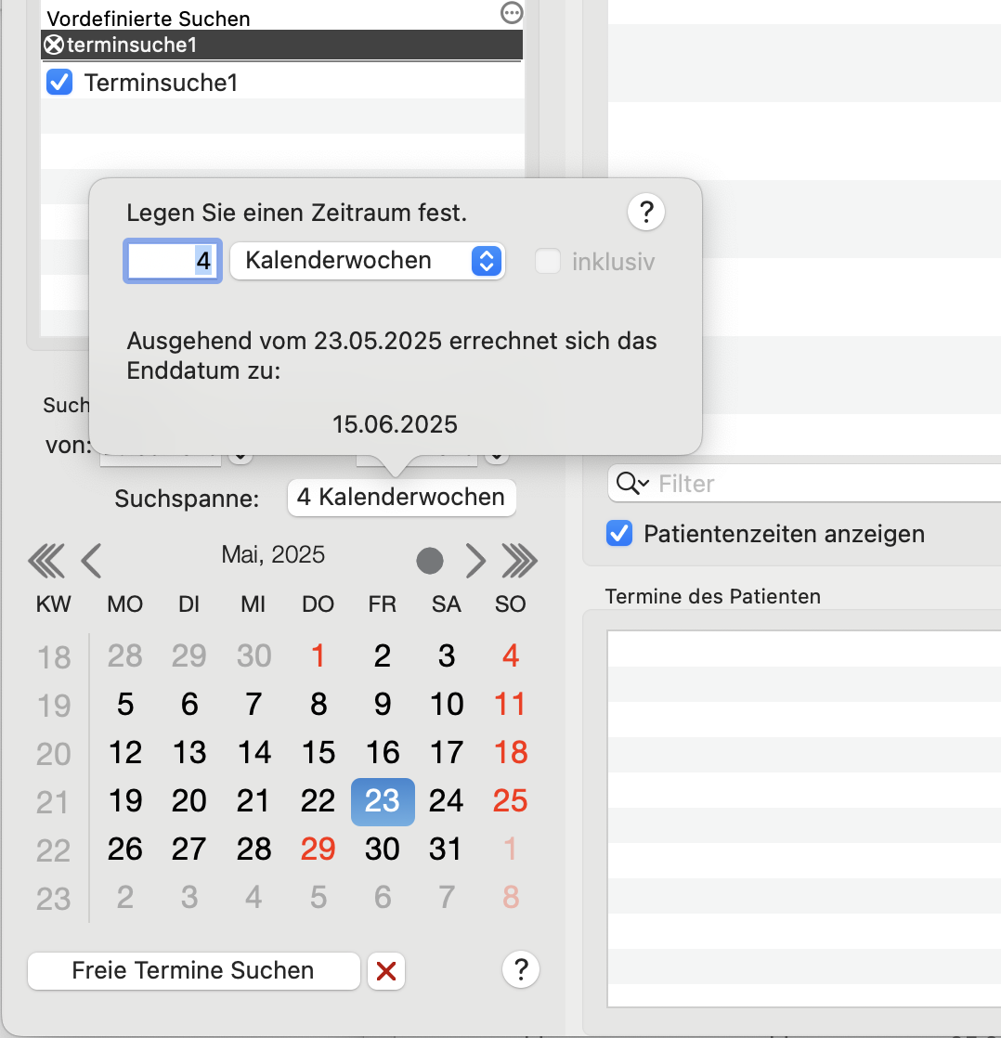Jump forward one year with double right arrows
Viewport: 1001px width, 1038px height.
tap(520, 561)
